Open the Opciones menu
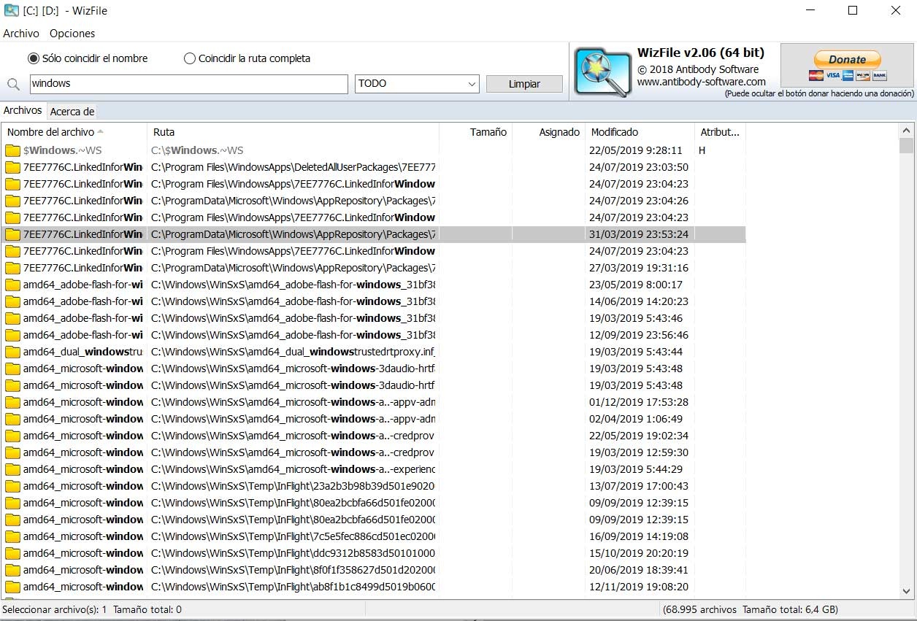917x621 pixels. (x=72, y=34)
